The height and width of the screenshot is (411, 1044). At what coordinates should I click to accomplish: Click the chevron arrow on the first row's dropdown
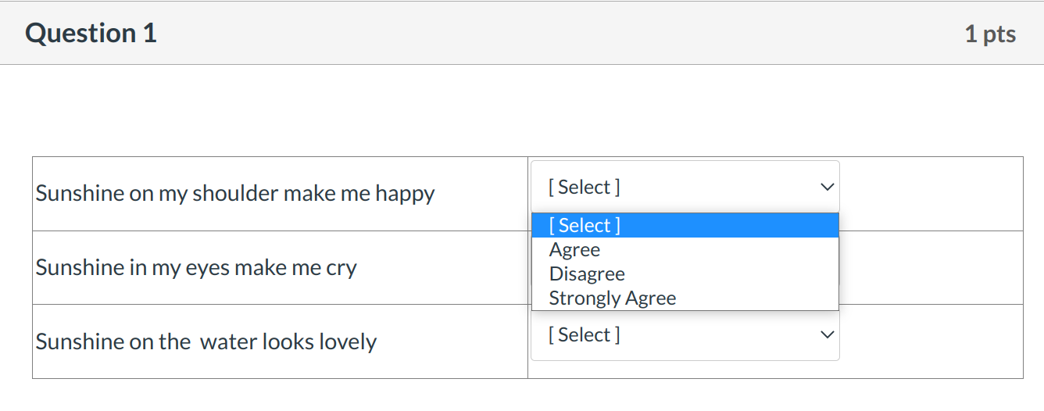827,188
